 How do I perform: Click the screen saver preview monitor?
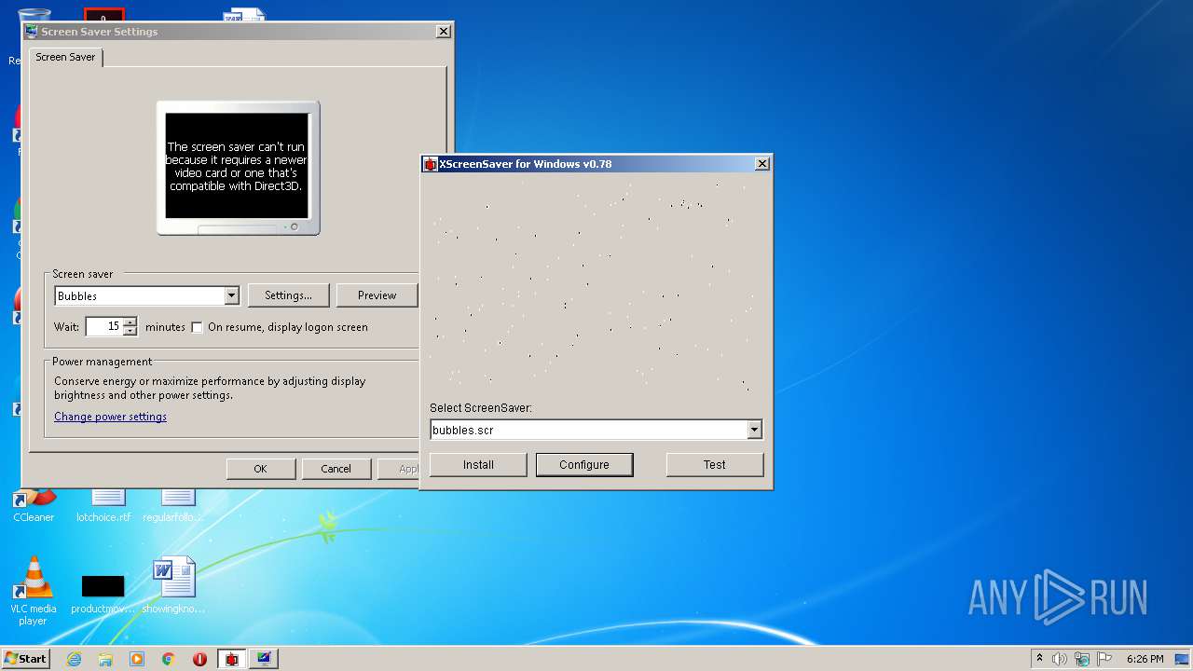coord(238,166)
